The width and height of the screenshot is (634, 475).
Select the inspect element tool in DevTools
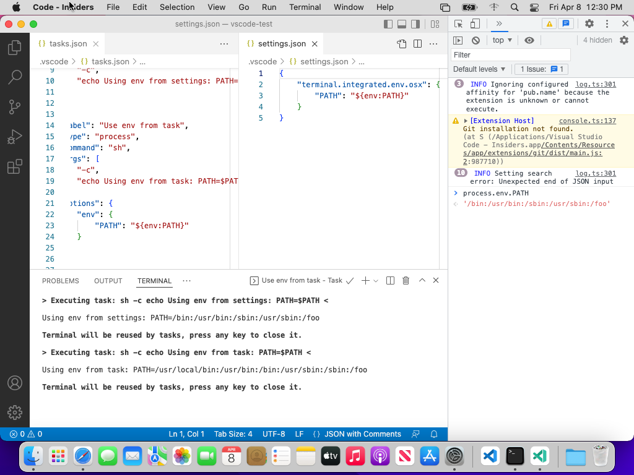(458, 22)
